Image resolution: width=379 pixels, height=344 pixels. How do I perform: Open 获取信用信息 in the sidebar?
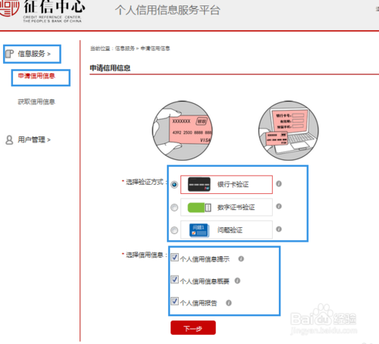(x=36, y=102)
